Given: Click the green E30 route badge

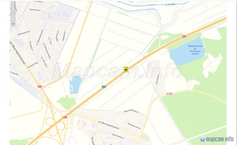Looking at the screenshot, I should 103,87.
